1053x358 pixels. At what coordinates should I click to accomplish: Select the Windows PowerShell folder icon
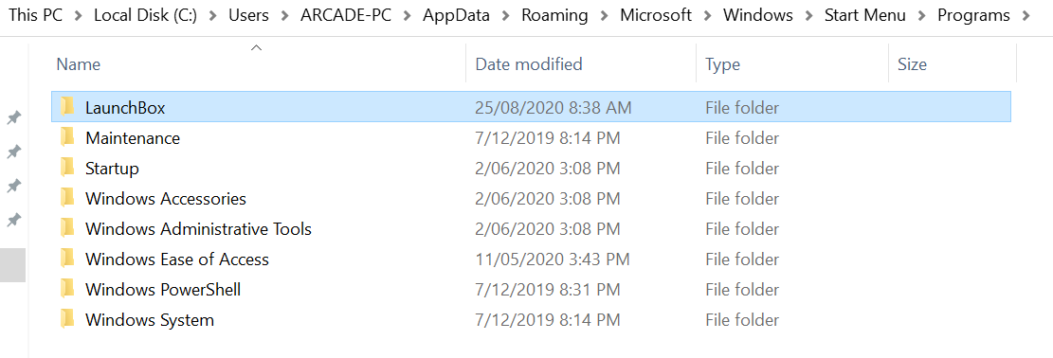[67, 289]
